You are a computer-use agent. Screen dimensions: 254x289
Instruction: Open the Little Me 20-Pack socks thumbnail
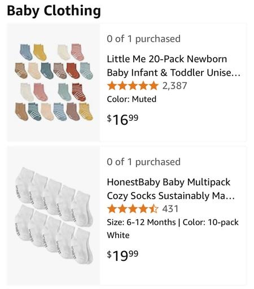[54, 82]
